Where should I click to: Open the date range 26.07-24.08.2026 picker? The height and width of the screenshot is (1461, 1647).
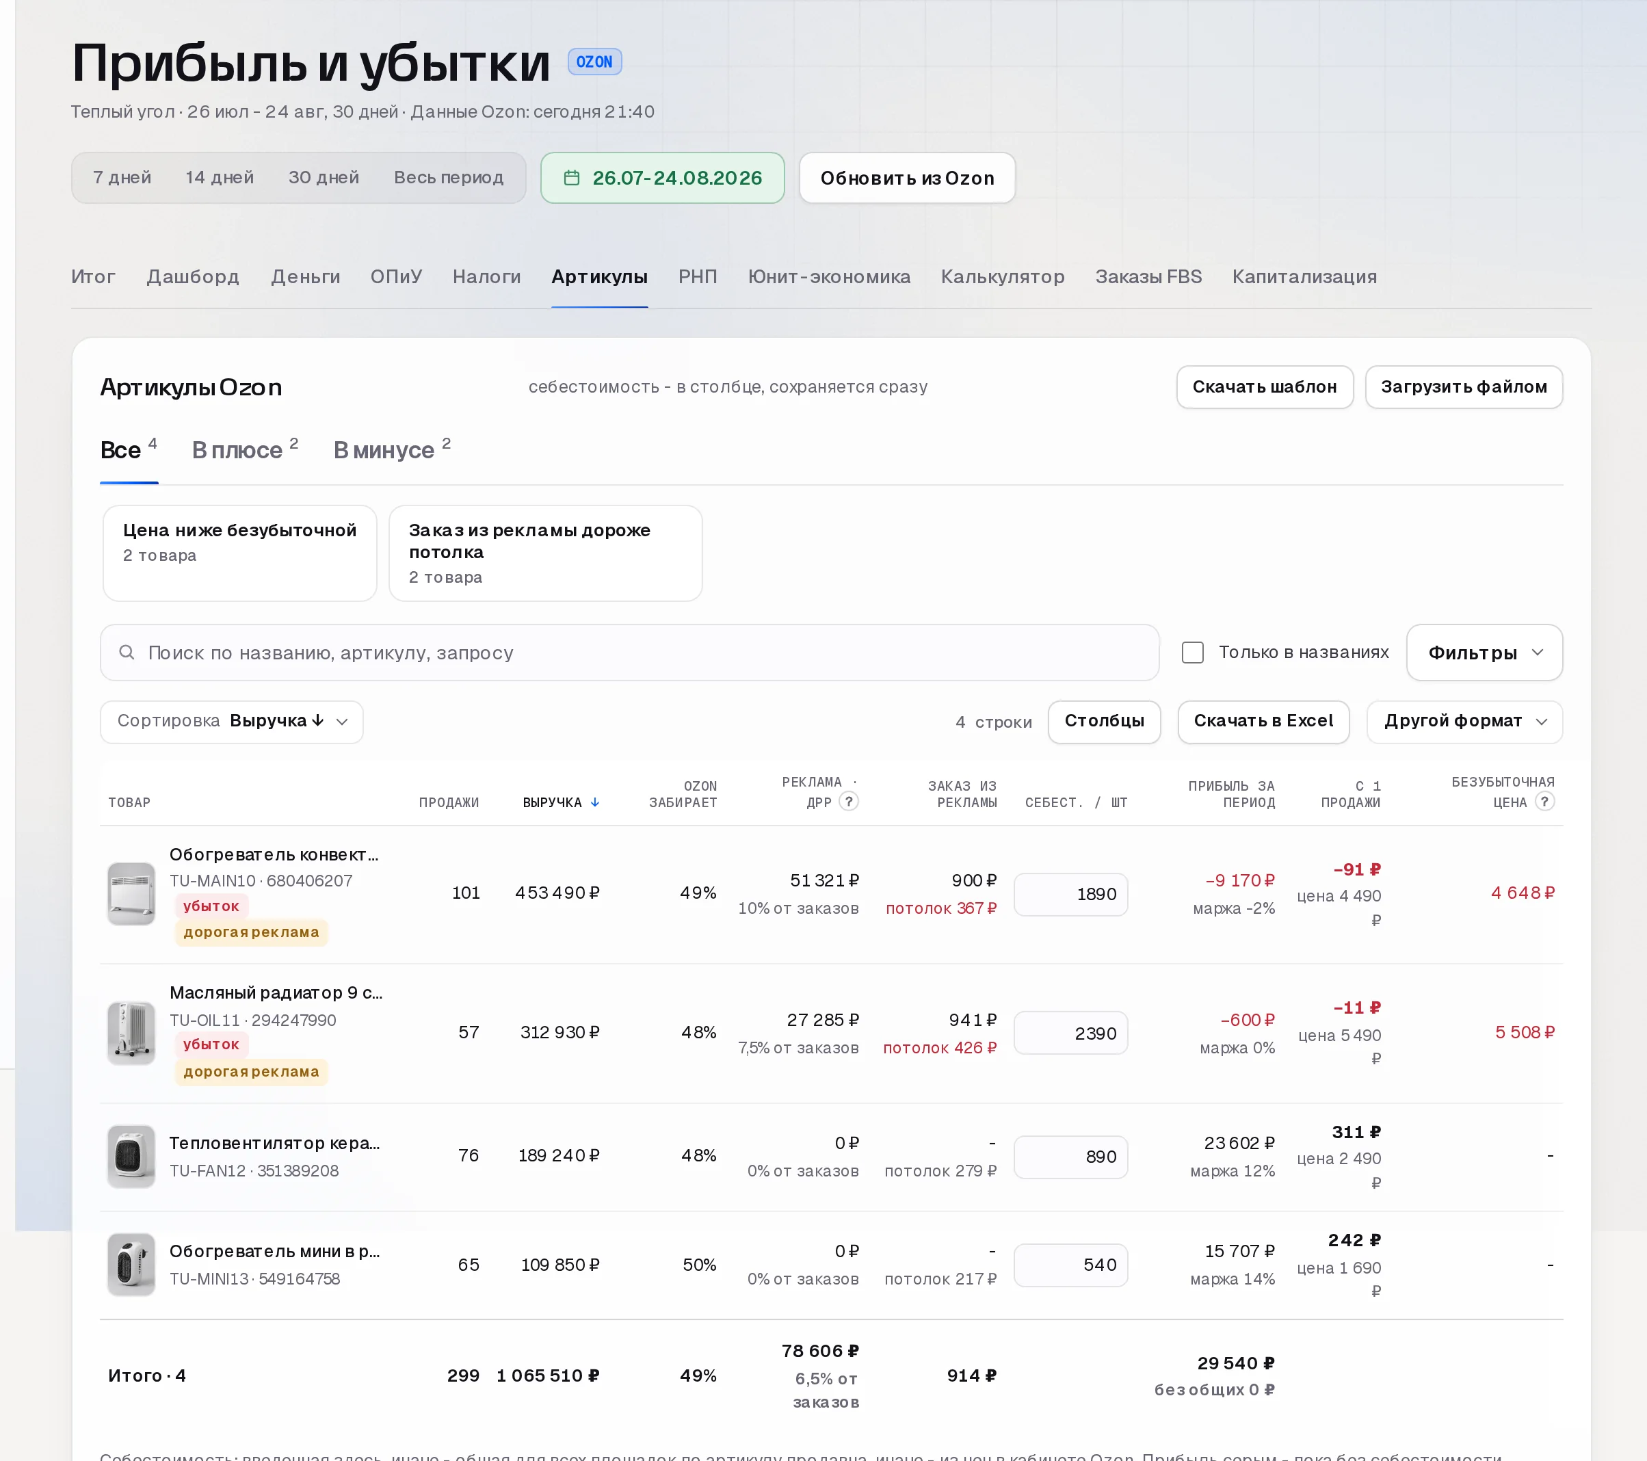tap(662, 178)
